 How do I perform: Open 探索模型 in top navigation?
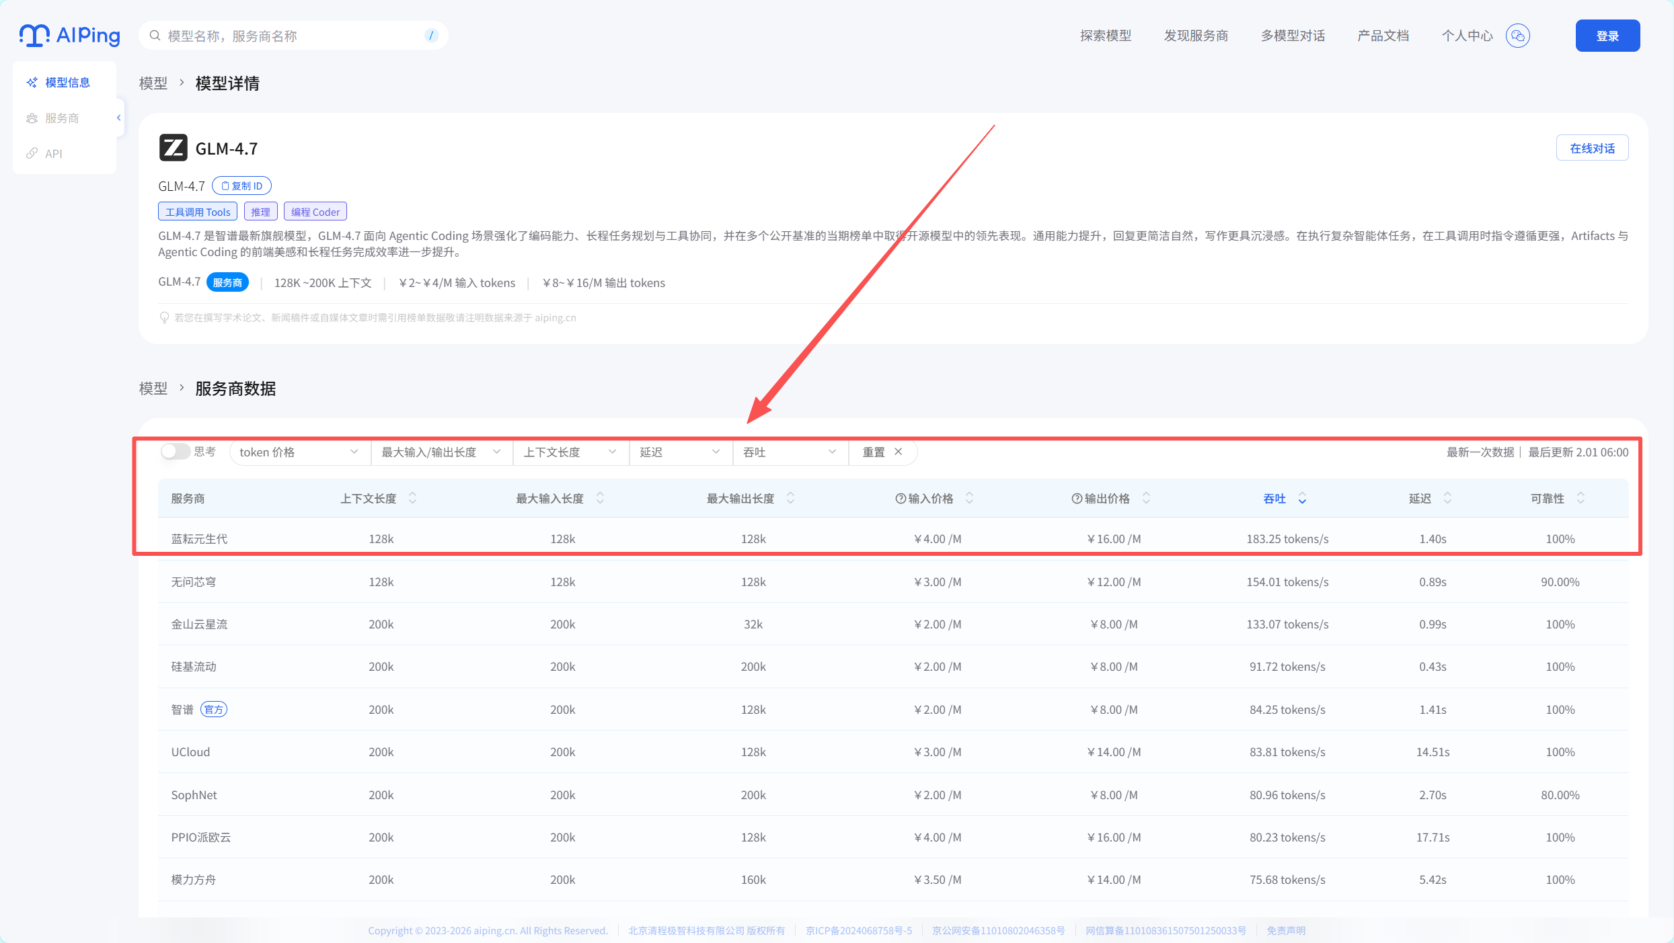click(1106, 36)
